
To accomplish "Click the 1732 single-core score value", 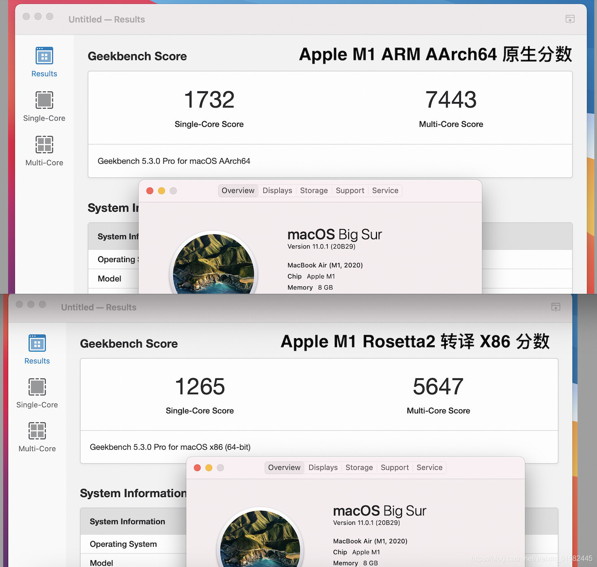I will (209, 99).
